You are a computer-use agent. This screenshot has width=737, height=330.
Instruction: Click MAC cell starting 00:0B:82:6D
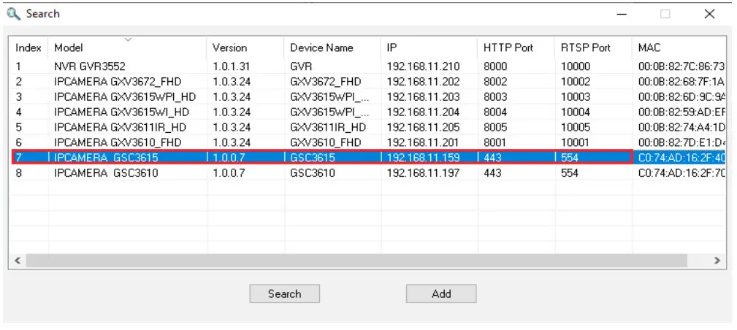click(x=681, y=96)
